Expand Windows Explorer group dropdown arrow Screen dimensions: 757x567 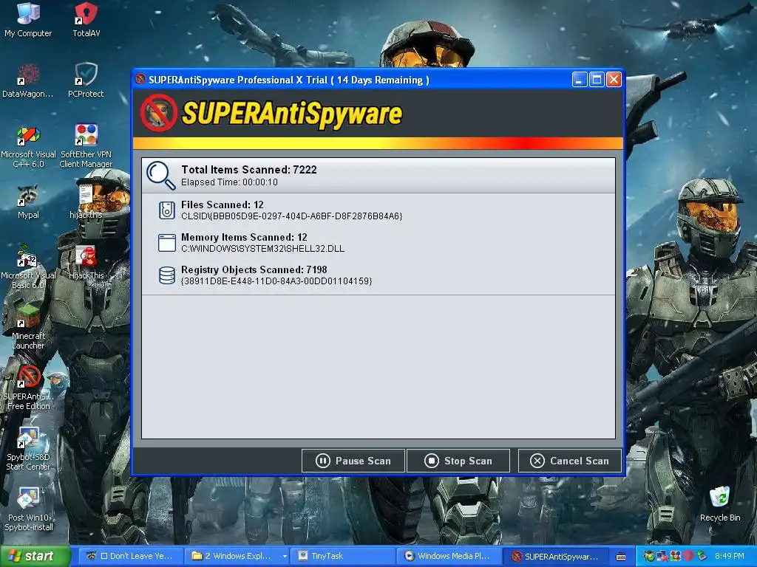click(285, 557)
